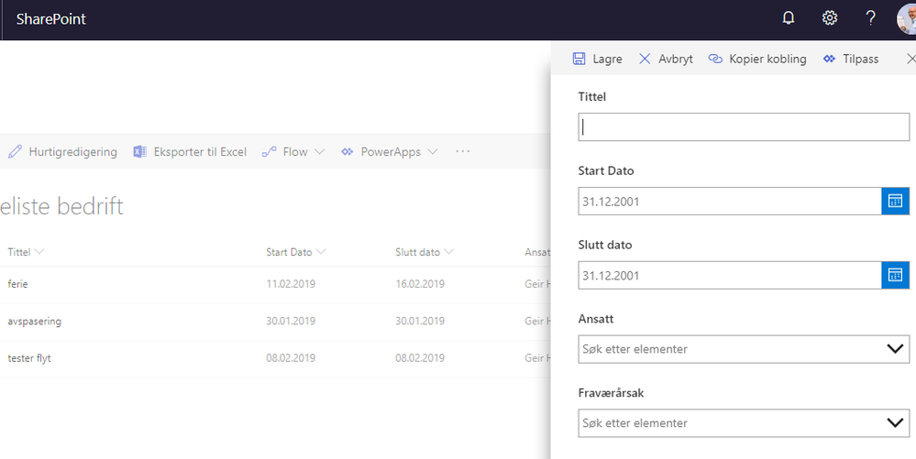Click the Tittel text input field
The height and width of the screenshot is (459, 916).
744,126
